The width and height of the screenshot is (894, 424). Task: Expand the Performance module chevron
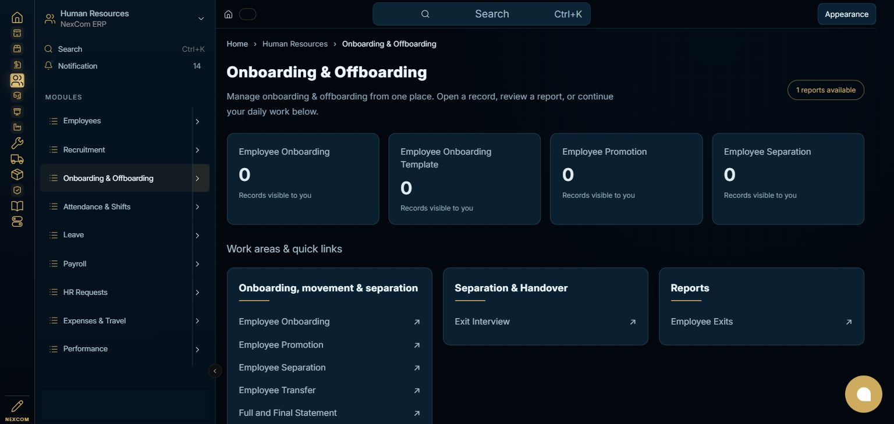197,350
